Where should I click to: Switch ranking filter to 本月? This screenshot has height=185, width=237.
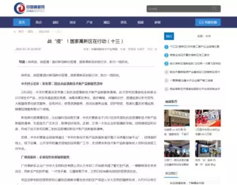tap(208, 36)
